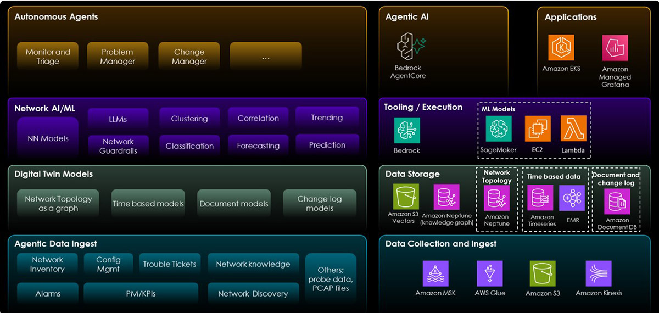Screen dimensions: 659x313
Task: Click the Agentic AI heading
Action: click(x=407, y=16)
